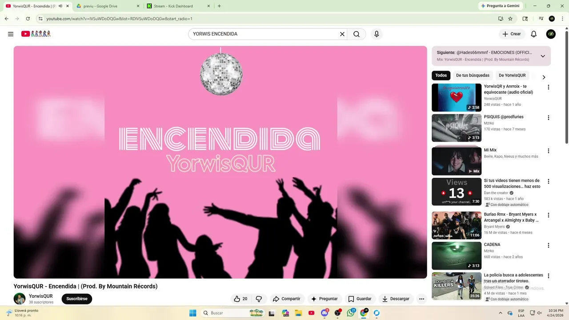The height and width of the screenshot is (320, 569).
Task: Dislike the video with thumbs down
Action: click(x=259, y=299)
